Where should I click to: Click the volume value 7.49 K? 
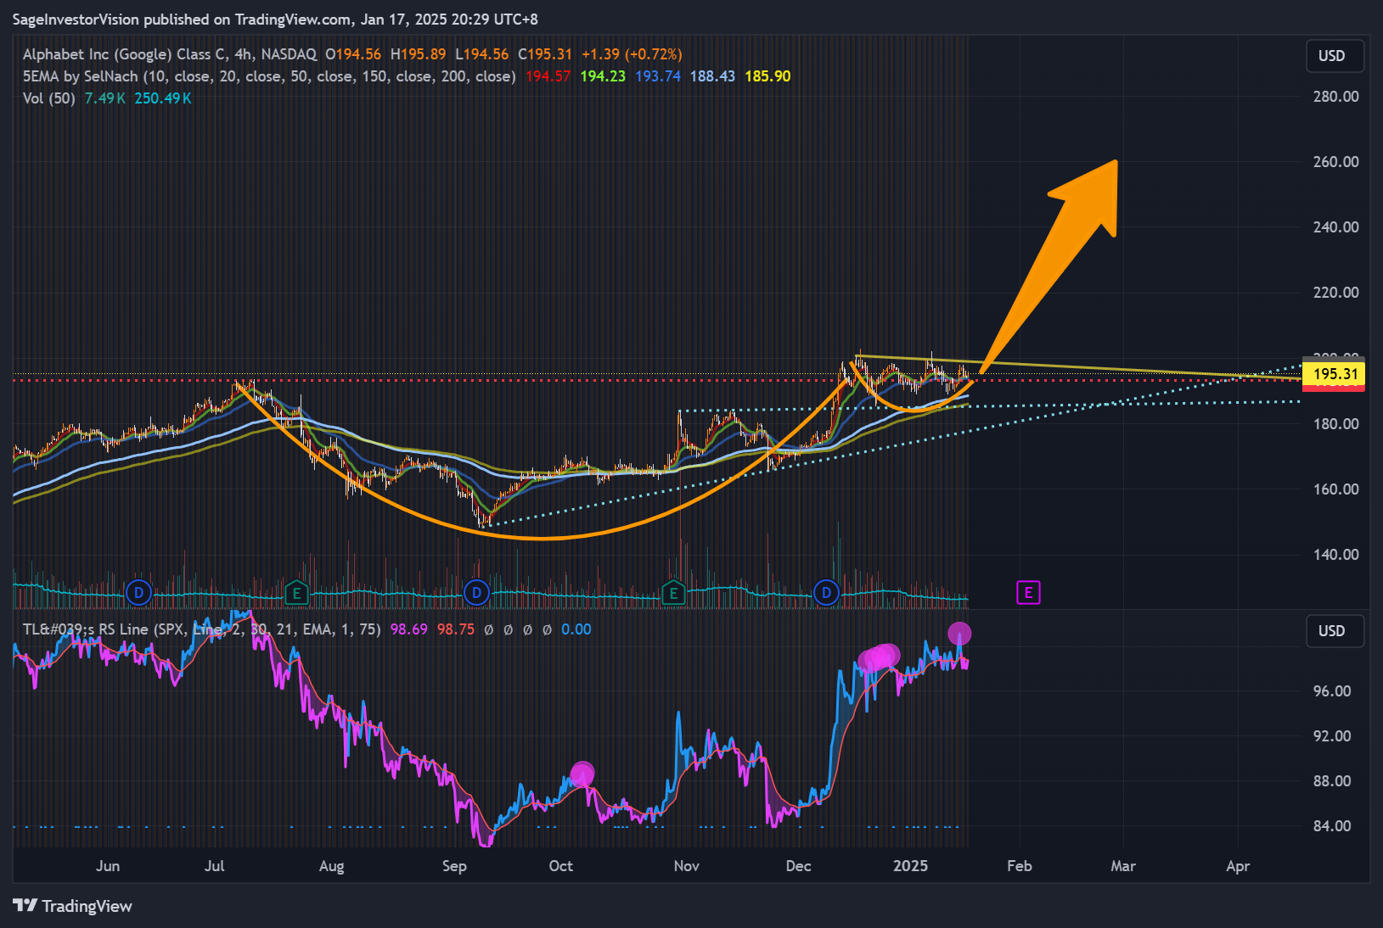tap(105, 98)
